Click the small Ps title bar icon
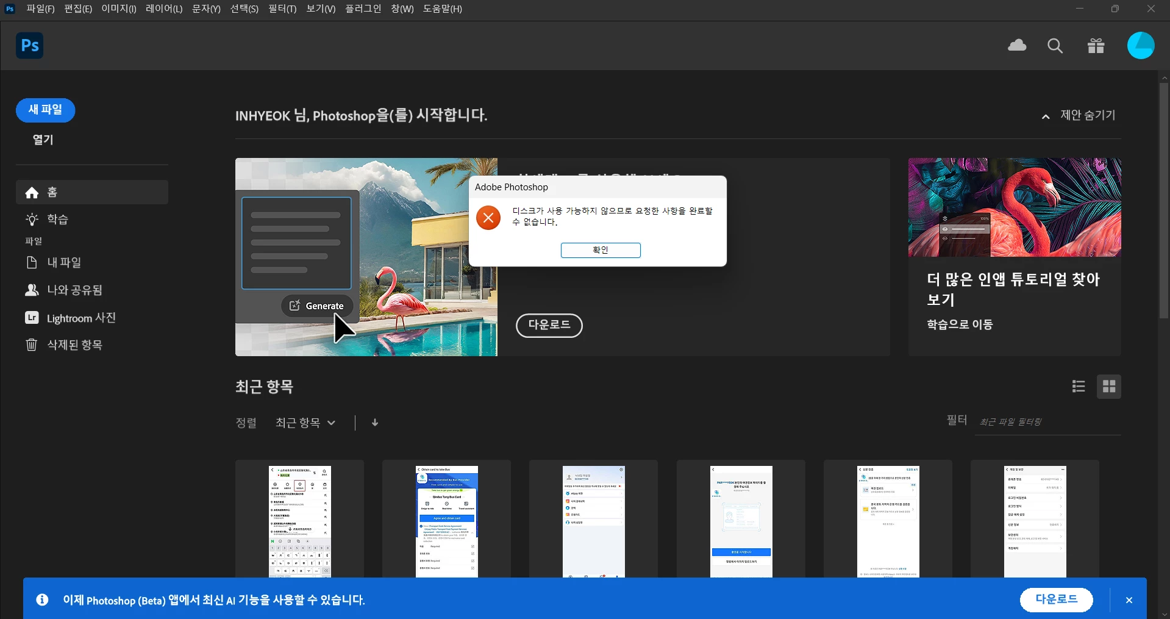The width and height of the screenshot is (1170, 619). (10, 9)
